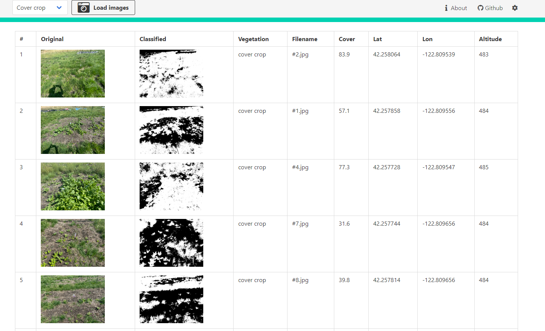545x331 pixels.
Task: Open original photo thumbnail for #1.jpg
Action: coord(73,130)
